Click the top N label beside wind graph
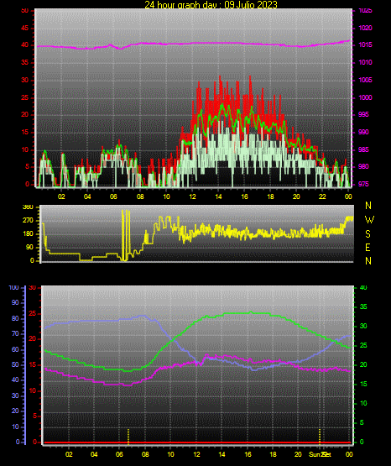Image resolution: width=391 pixels, height=466 pixels. [368, 206]
